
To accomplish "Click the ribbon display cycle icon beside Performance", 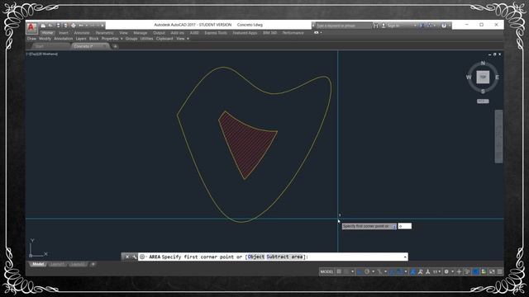I will point(316,33).
